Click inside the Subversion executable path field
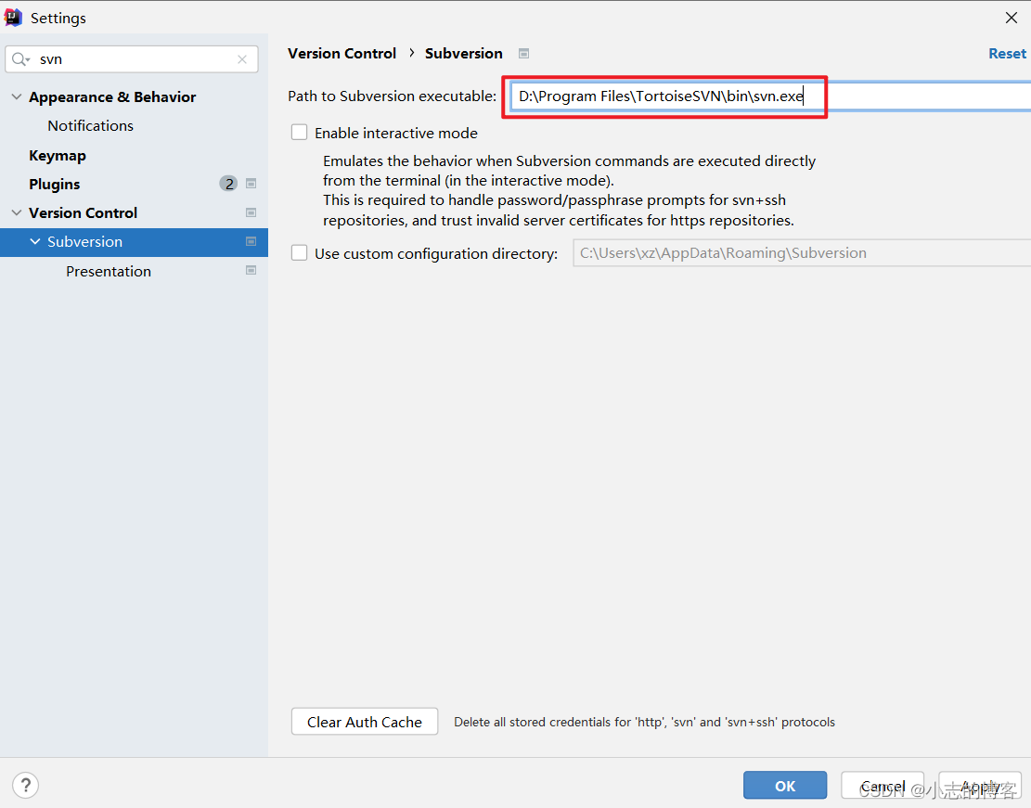This screenshot has width=1031, height=808. (x=664, y=96)
